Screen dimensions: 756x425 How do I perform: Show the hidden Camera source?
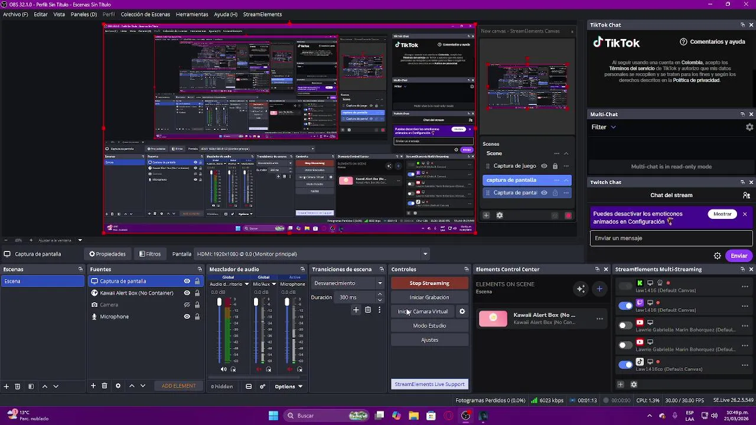pyautogui.click(x=187, y=305)
